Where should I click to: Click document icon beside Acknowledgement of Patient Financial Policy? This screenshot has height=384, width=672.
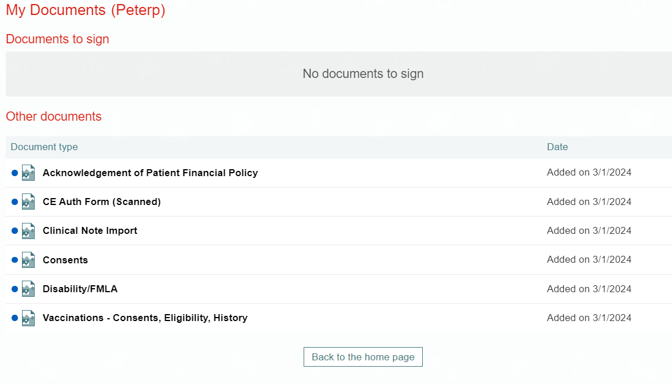(28, 173)
